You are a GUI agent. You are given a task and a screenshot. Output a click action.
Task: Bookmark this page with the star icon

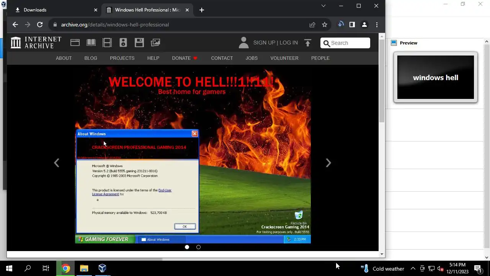click(x=325, y=25)
